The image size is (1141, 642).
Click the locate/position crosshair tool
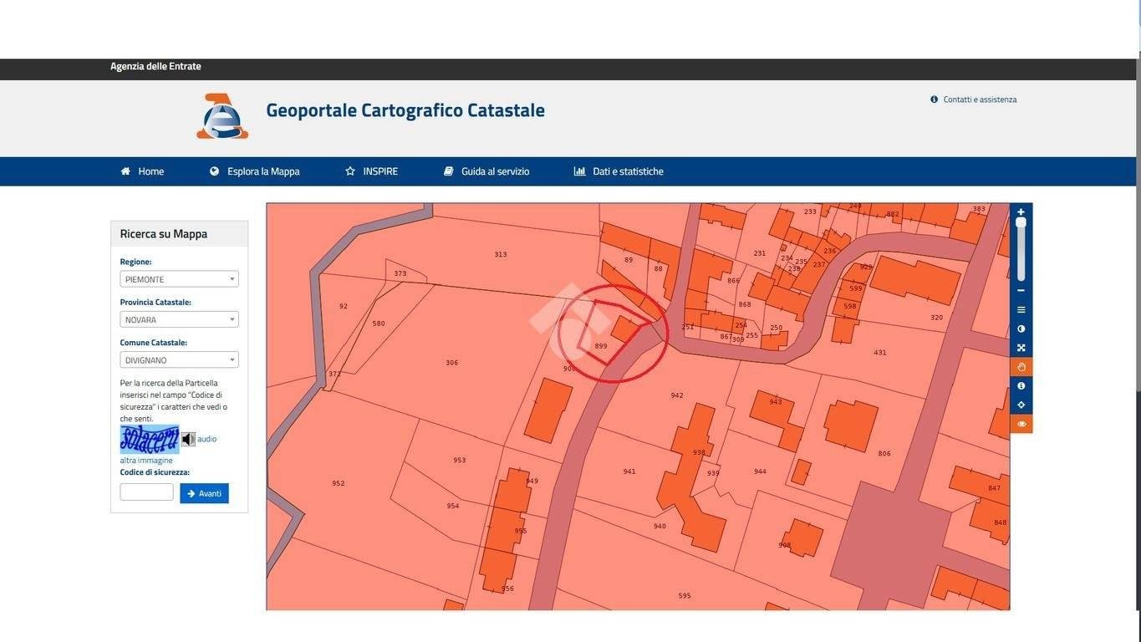tap(1021, 405)
